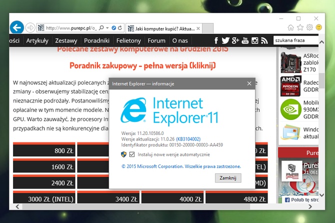Image resolution: width=335 pixels, height=223 pixels.
Task: Open the NVIDIA logo news thumbnail
Action: coord(290,109)
